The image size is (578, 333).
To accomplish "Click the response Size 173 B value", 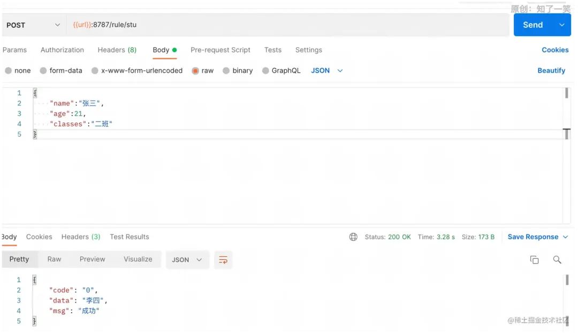I will click(478, 237).
